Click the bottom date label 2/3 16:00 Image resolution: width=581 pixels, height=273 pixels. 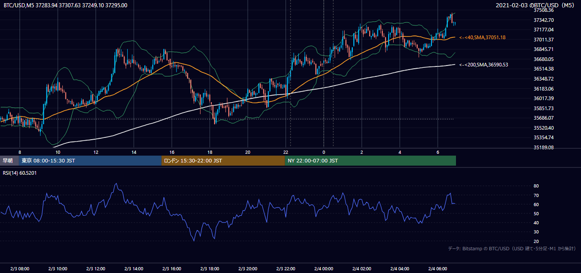tap(172, 268)
